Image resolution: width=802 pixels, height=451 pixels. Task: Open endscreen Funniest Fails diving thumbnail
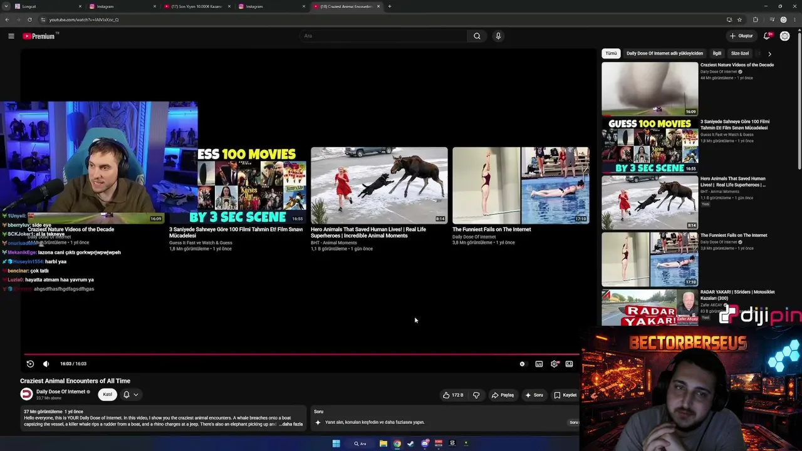521,185
